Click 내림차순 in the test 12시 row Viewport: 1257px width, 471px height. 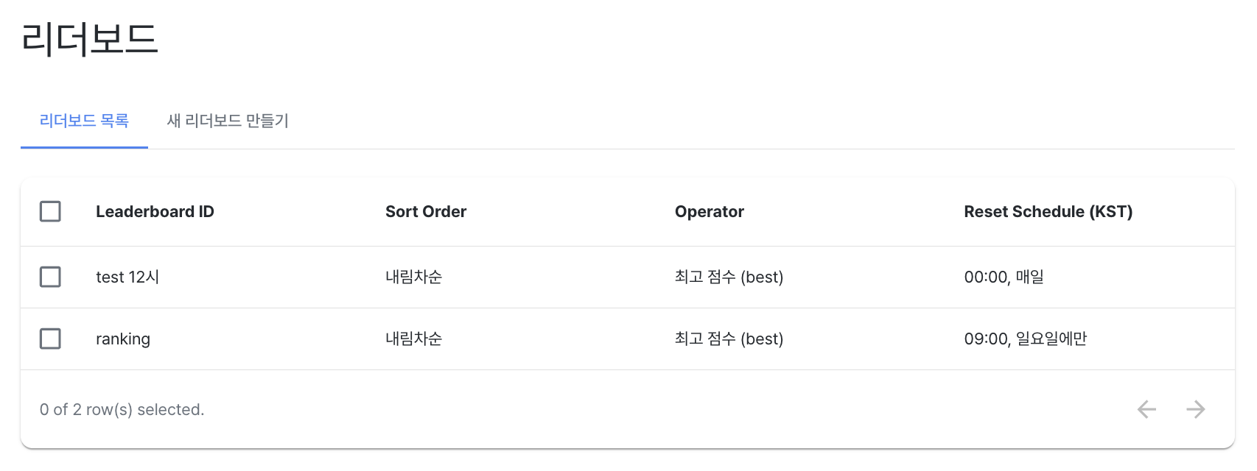(413, 277)
